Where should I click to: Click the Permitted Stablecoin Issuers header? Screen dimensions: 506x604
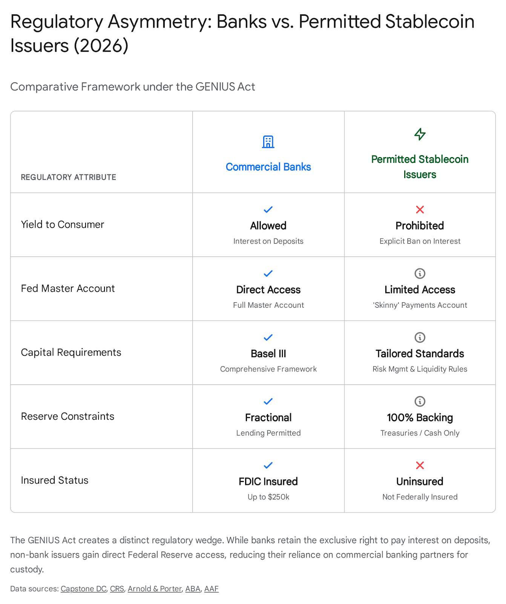(420, 167)
